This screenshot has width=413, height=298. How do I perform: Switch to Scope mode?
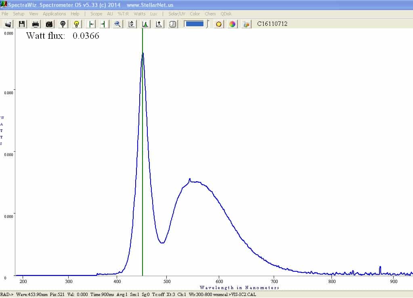[96, 14]
